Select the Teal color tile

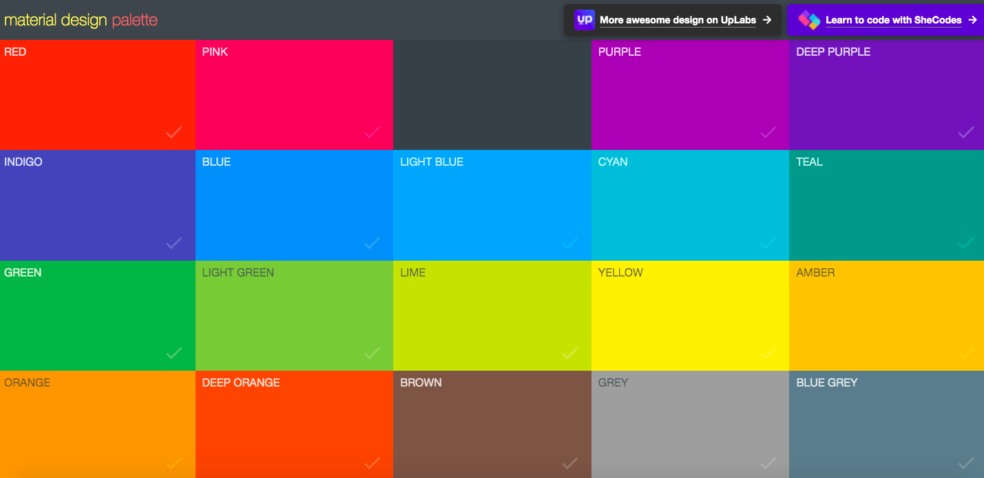pos(887,205)
